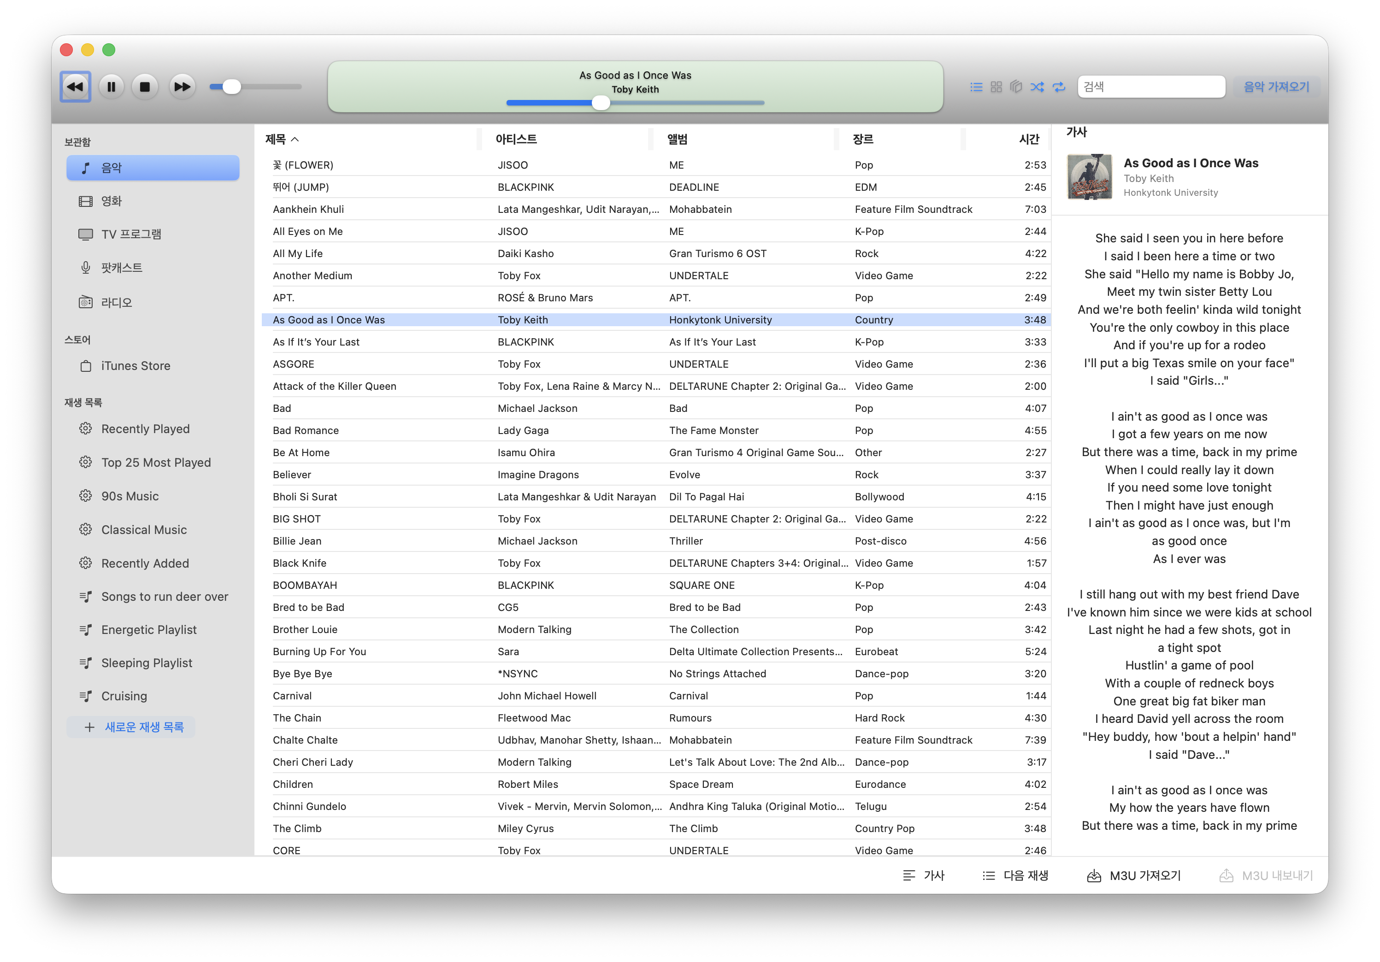Click the previous track rewind button
Screen dimensions: 1380x962
click(x=75, y=87)
